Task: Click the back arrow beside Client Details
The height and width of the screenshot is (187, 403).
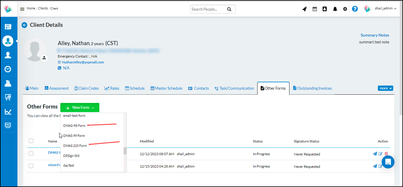Action: [x=25, y=25]
